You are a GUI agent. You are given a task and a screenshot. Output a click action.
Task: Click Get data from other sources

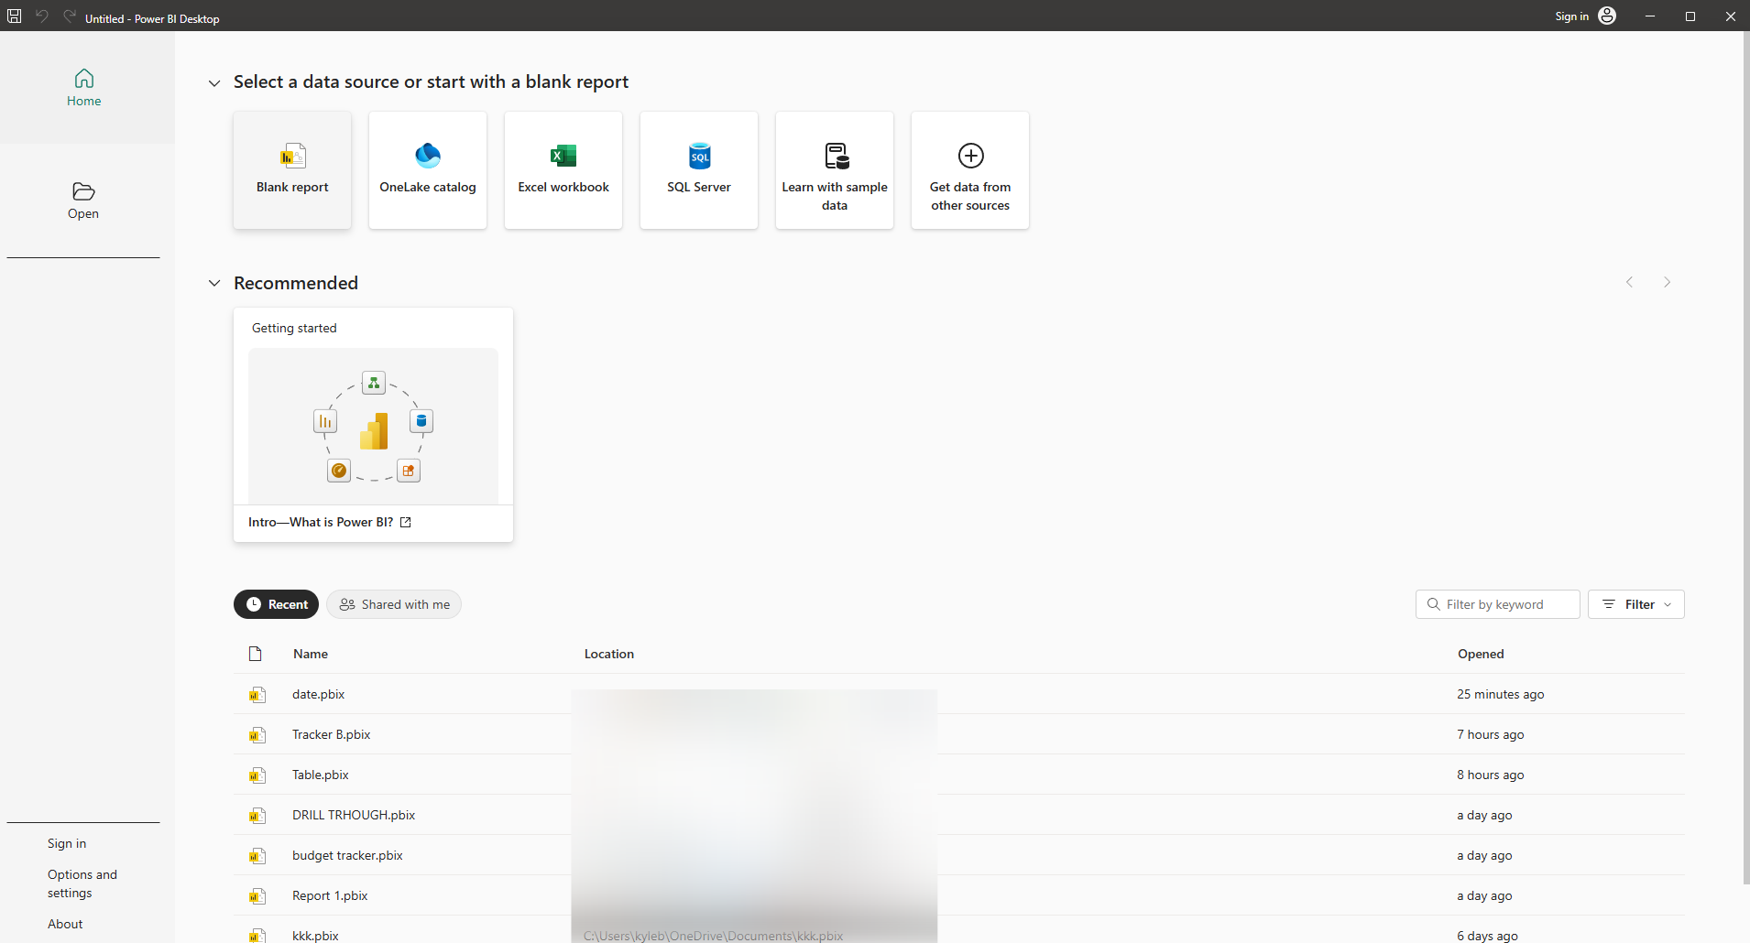coord(970,170)
